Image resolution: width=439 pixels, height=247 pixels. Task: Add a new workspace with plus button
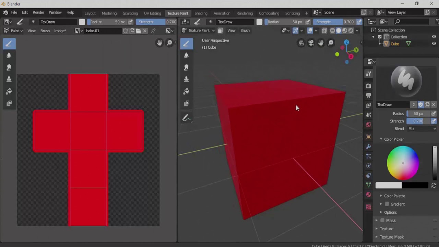307,13
